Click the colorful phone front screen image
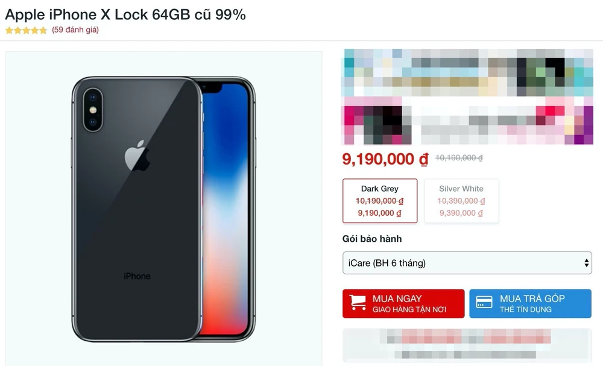Viewport: 603px width, 366px height. [227, 211]
